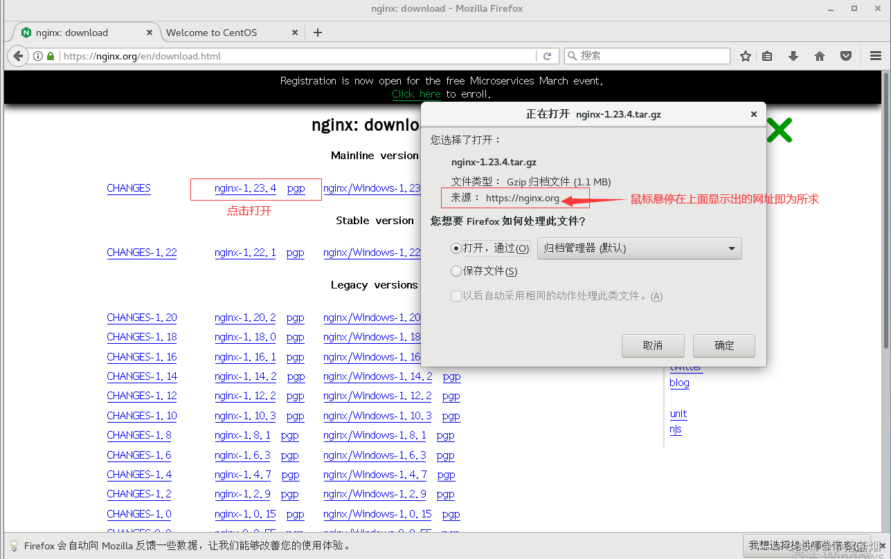Open pgp link next to nginx-1.23.4

[x=296, y=188]
